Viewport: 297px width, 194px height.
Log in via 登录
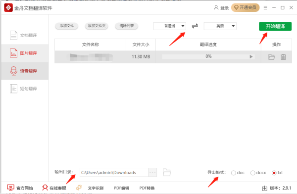221,8
